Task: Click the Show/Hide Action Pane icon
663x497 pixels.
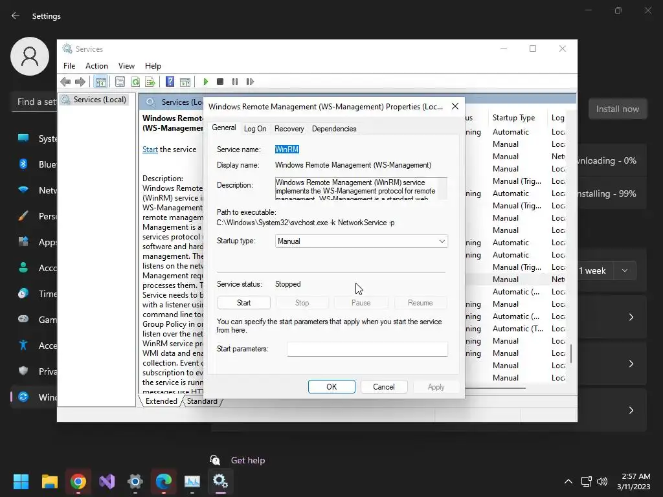Action: [185, 82]
